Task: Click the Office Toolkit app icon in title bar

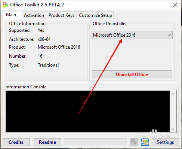Action: 5,5
